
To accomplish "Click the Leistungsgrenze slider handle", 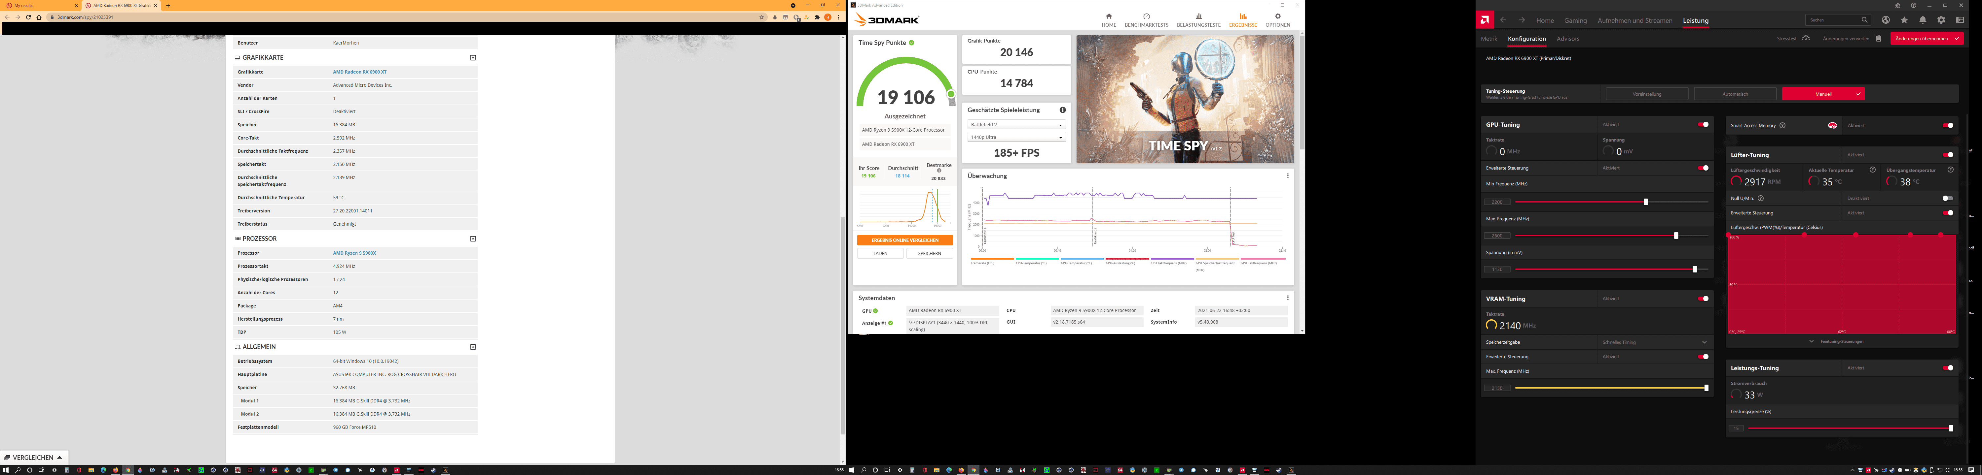I will [1951, 428].
